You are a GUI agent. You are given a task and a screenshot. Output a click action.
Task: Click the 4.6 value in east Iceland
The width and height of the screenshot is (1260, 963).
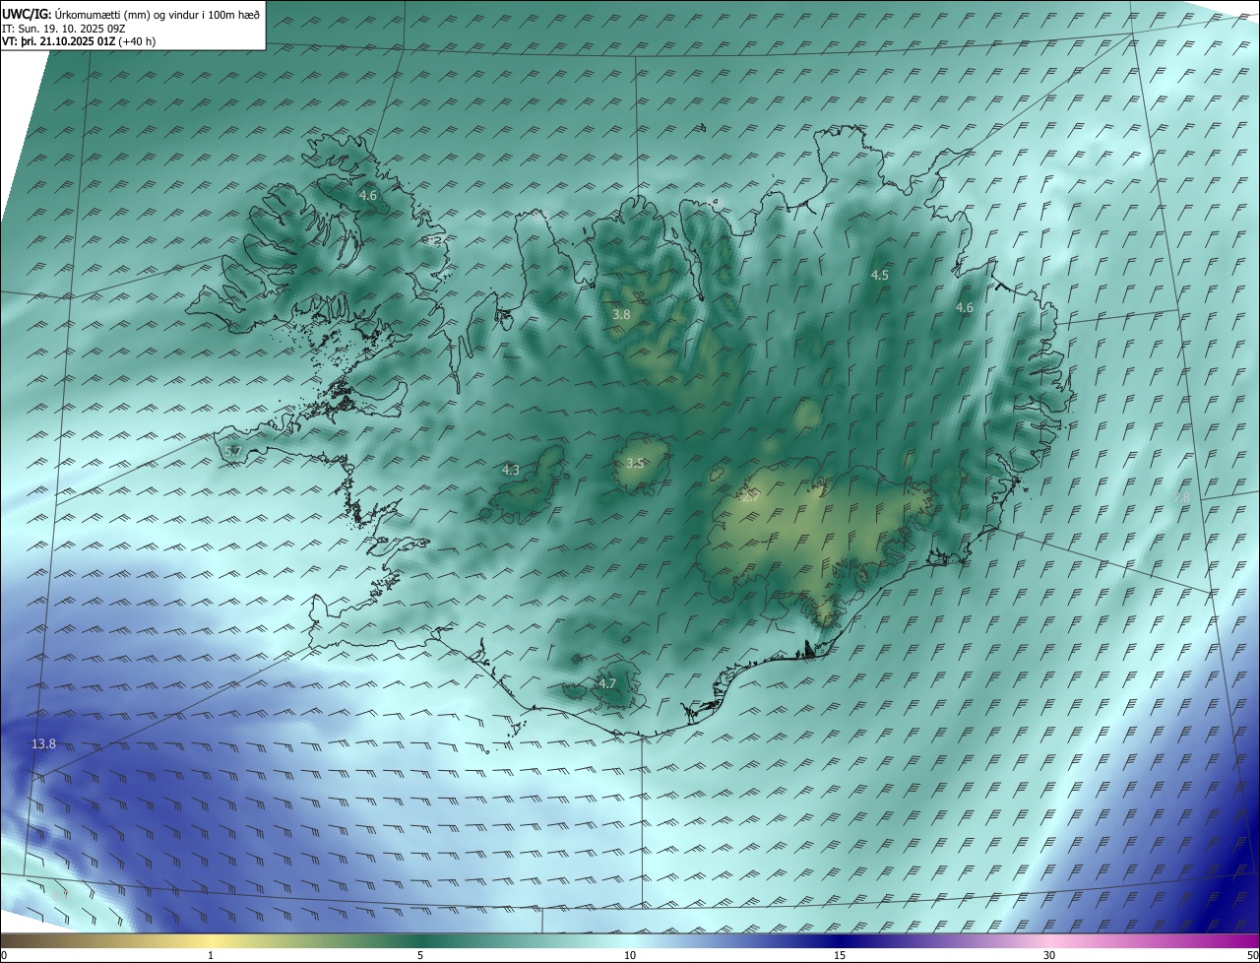point(965,308)
